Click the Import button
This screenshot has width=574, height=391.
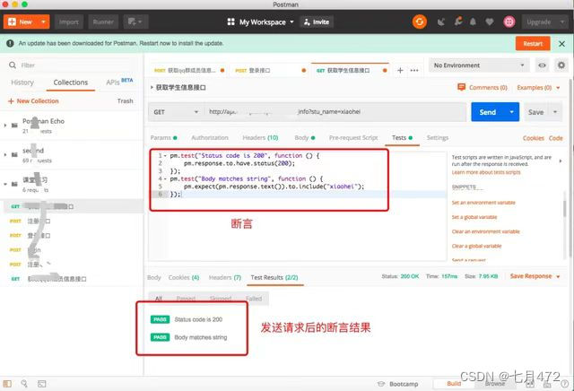pos(69,22)
